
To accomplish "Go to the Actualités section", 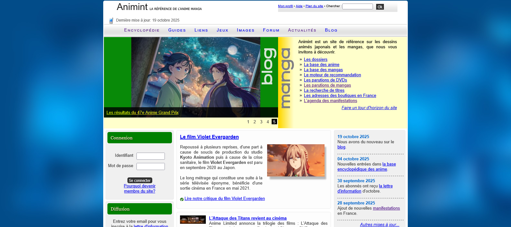I will coord(302,30).
